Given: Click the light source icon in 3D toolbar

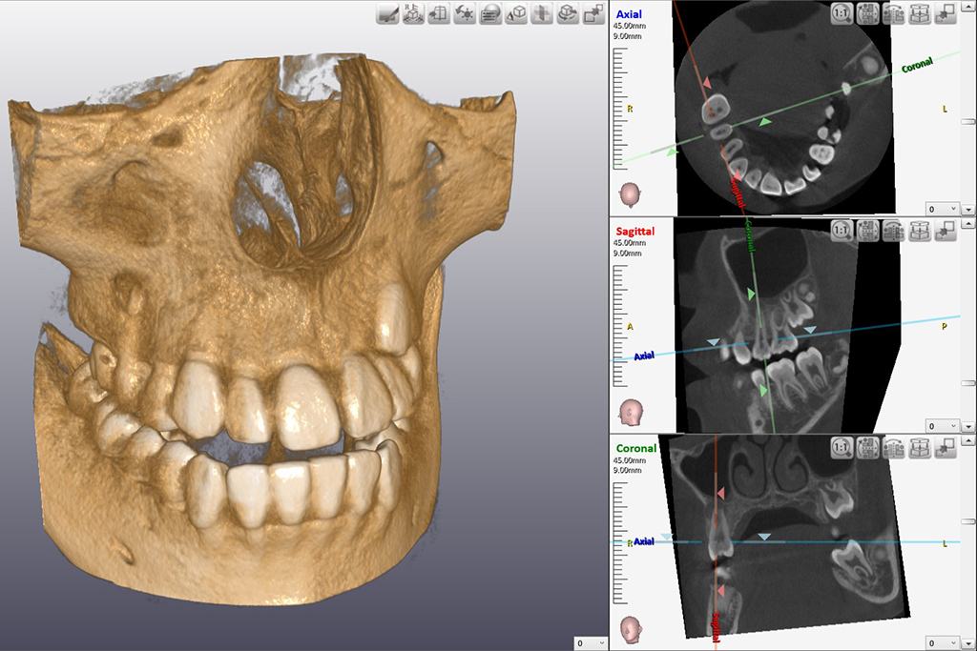Looking at the screenshot, I should (465, 13).
